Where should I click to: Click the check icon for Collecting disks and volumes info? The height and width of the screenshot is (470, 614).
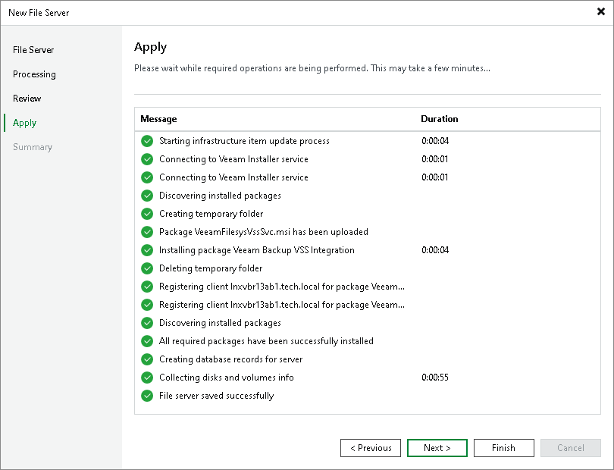click(147, 378)
